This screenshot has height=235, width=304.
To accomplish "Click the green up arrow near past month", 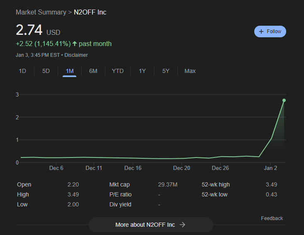I will point(75,44).
